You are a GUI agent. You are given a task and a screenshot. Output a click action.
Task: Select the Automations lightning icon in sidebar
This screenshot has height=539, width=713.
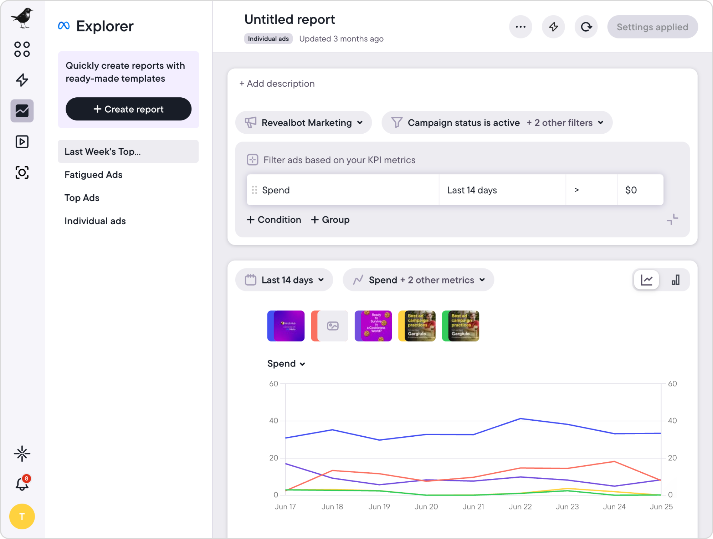pyautogui.click(x=22, y=80)
